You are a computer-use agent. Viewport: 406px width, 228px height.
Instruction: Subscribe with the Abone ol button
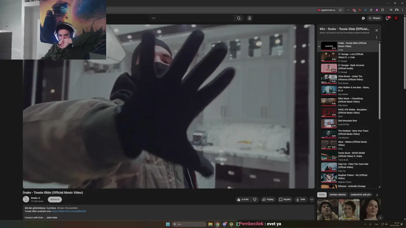tap(55, 199)
